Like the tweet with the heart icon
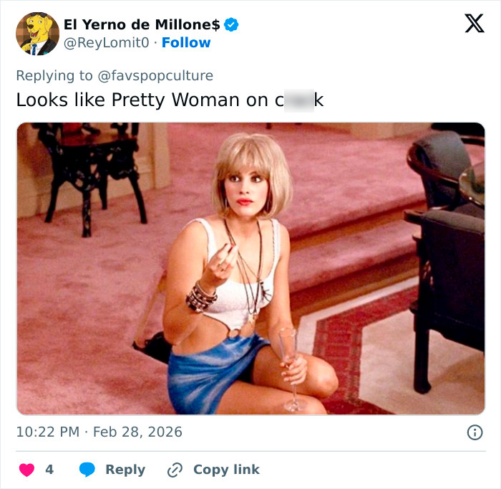Screen dimensions: 501x489 pyautogui.click(x=26, y=470)
